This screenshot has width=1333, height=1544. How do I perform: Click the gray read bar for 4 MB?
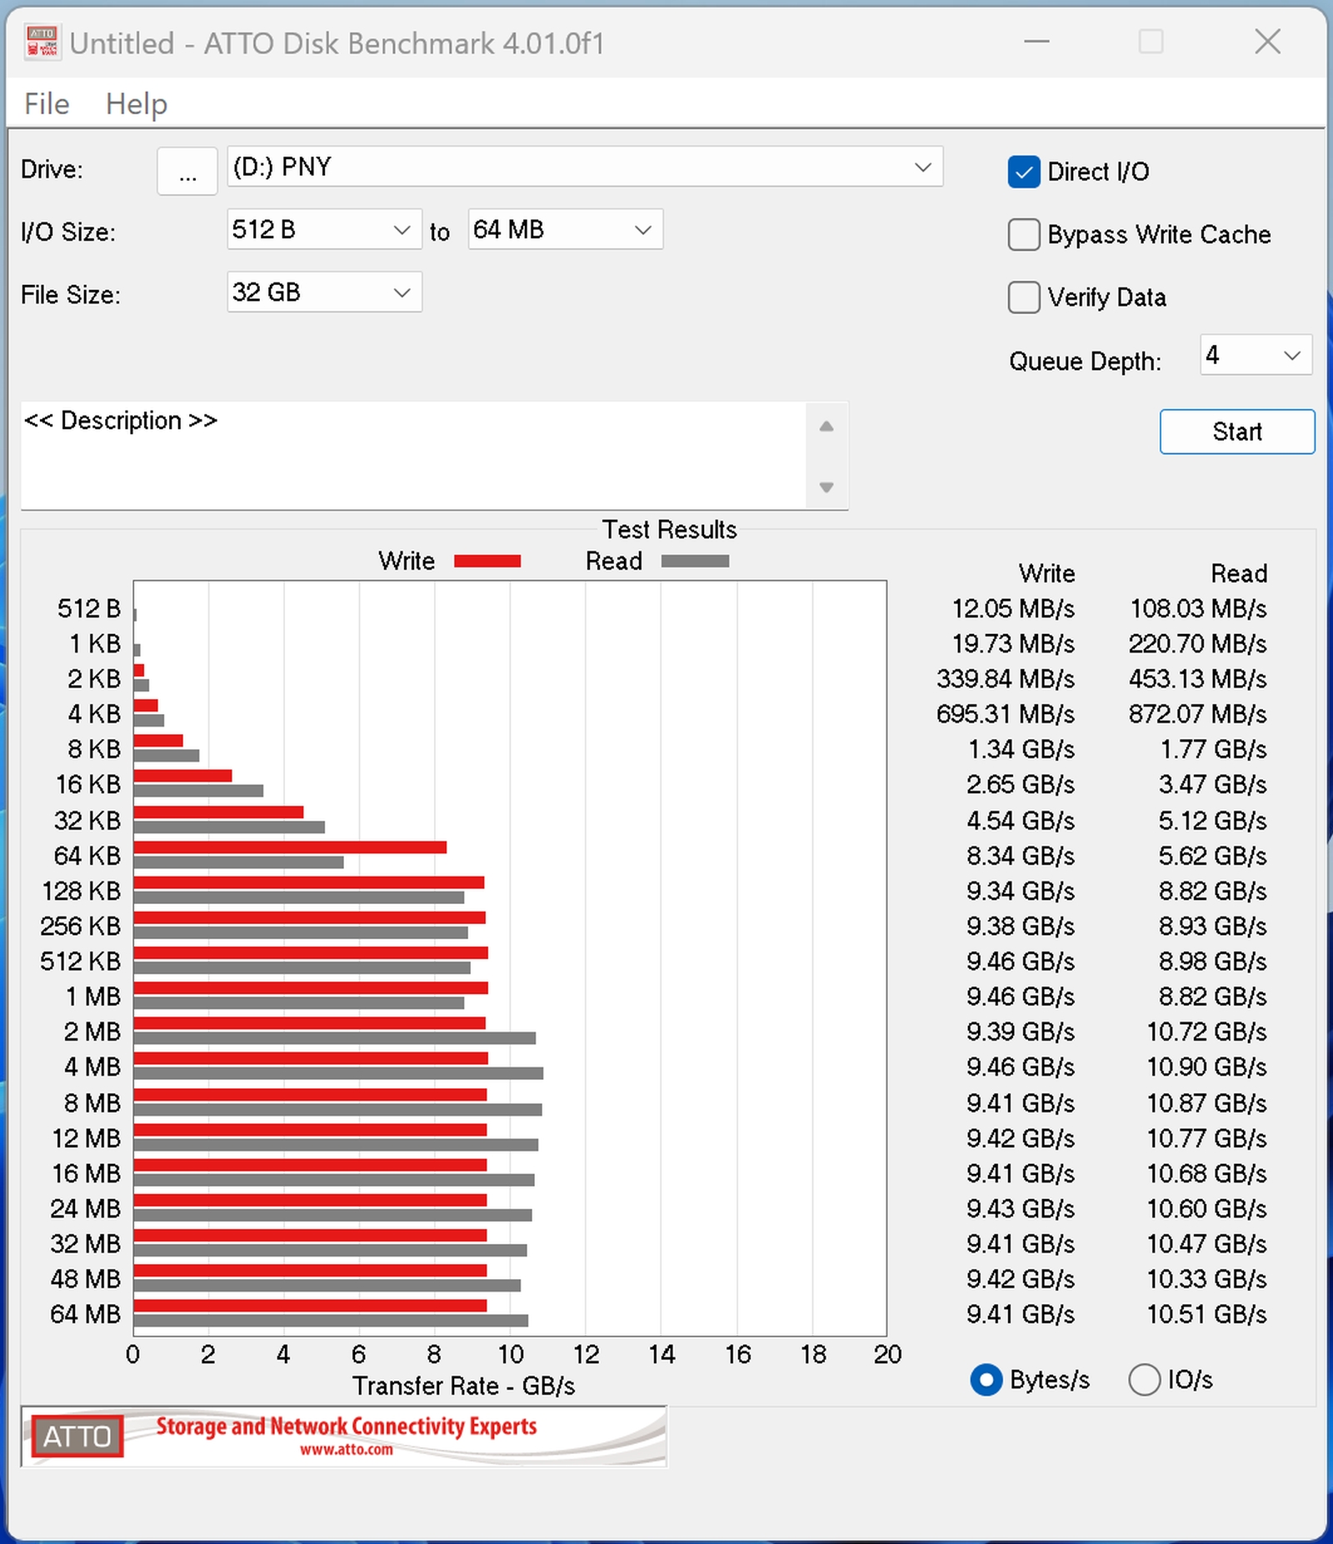[338, 1074]
